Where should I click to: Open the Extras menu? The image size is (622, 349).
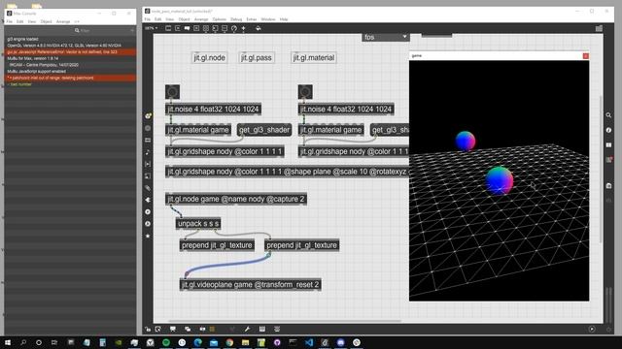(x=252, y=19)
